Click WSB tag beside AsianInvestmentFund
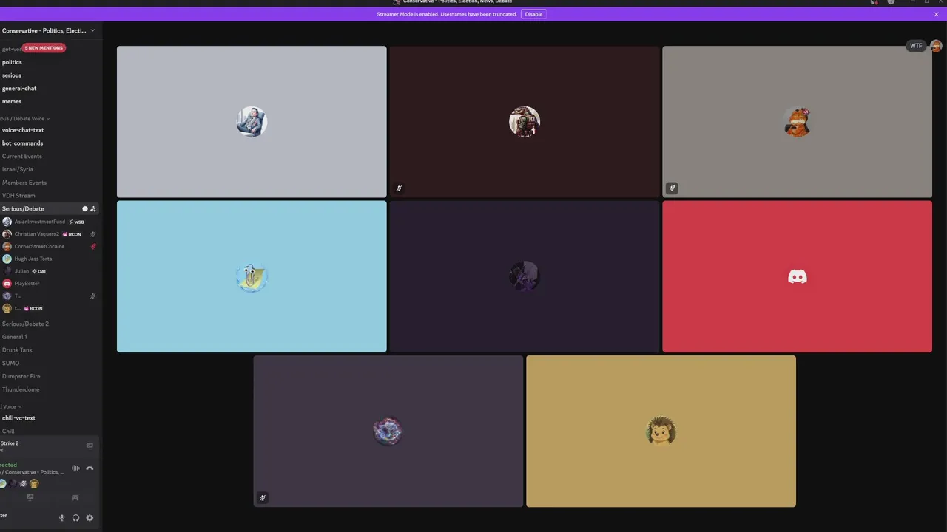 76,222
